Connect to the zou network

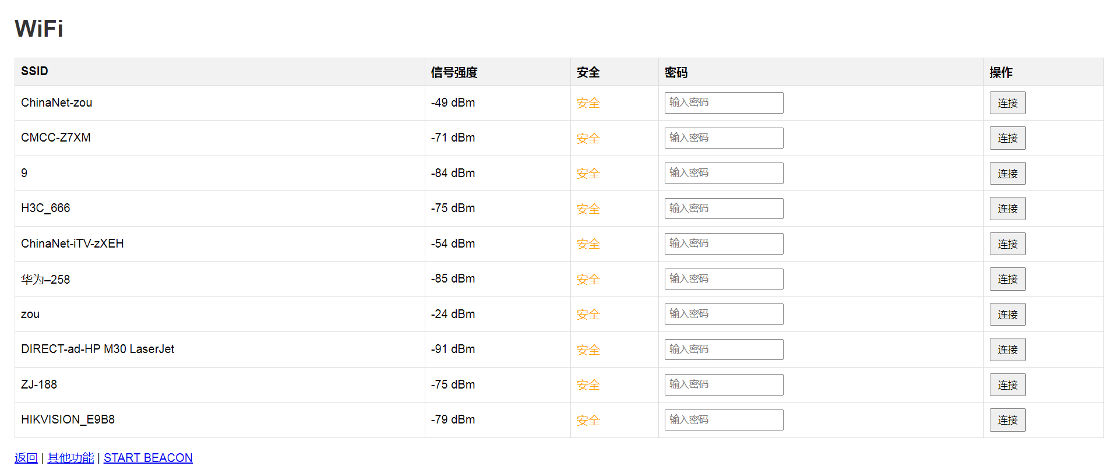[x=1007, y=315]
